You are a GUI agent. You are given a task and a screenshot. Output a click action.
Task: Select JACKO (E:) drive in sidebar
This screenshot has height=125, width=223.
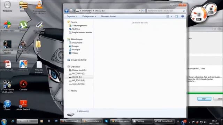(x=77, y=77)
